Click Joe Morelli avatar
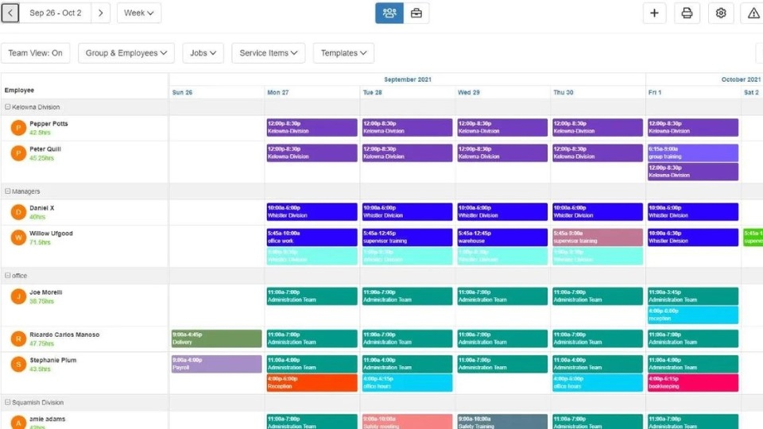Screen dimensions: 763x429 click(x=18, y=296)
